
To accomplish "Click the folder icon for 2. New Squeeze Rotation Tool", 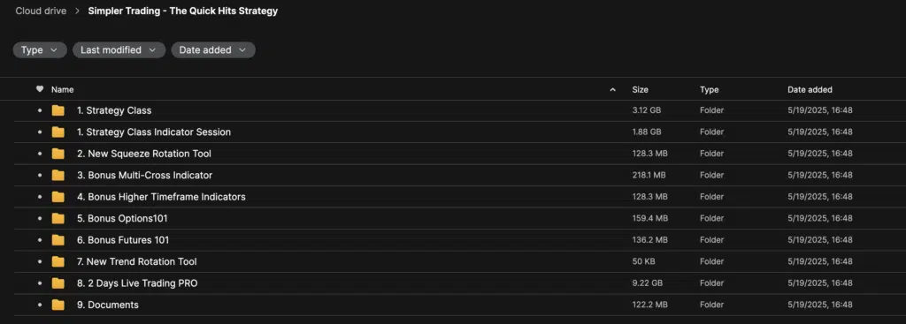I will coord(58,154).
